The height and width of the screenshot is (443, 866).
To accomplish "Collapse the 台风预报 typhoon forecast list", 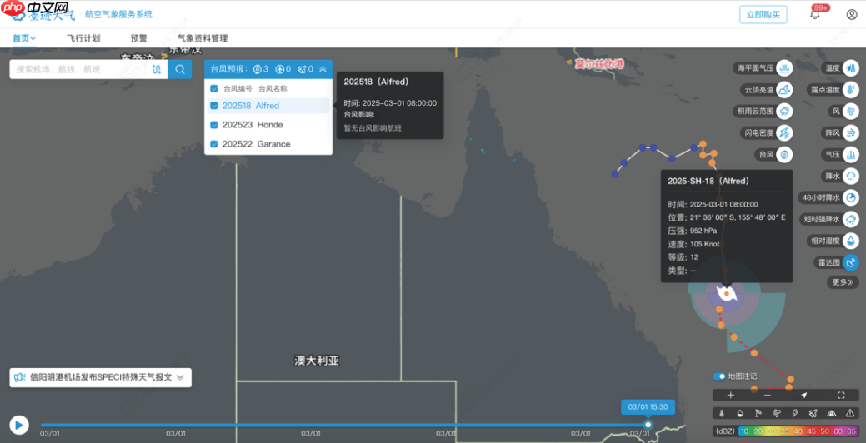I will 323,69.
